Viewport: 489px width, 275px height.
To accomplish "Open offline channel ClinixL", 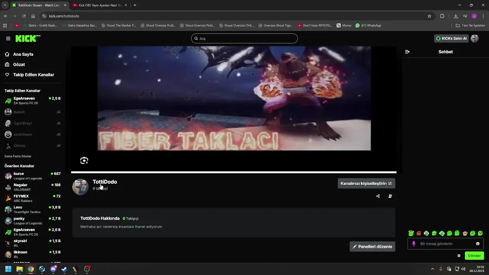I will pyautogui.click(x=32, y=146).
